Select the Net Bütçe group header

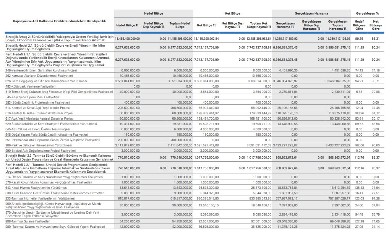click(x=232, y=13)
